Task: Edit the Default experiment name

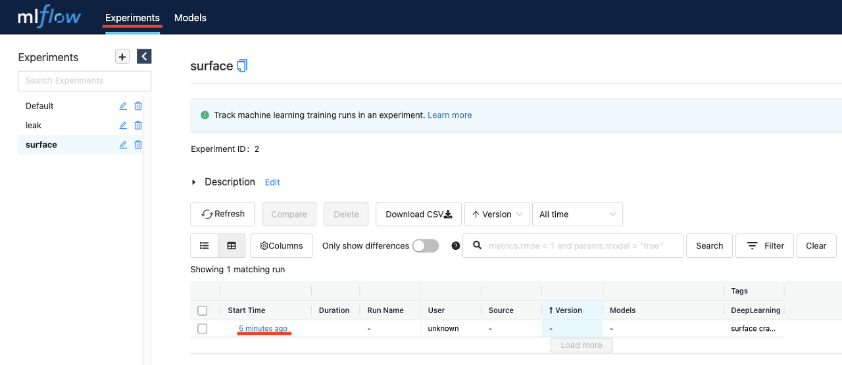Action: (x=123, y=106)
